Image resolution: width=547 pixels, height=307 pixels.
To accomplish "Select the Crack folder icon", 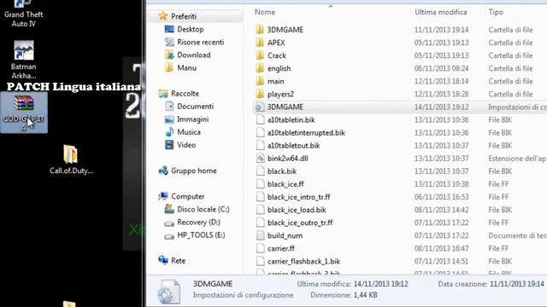I will 260,55.
